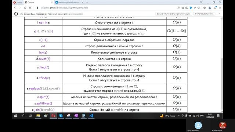Click the scrollbar down arrow
This screenshot has width=235, height=132.
(x=222, y=111)
